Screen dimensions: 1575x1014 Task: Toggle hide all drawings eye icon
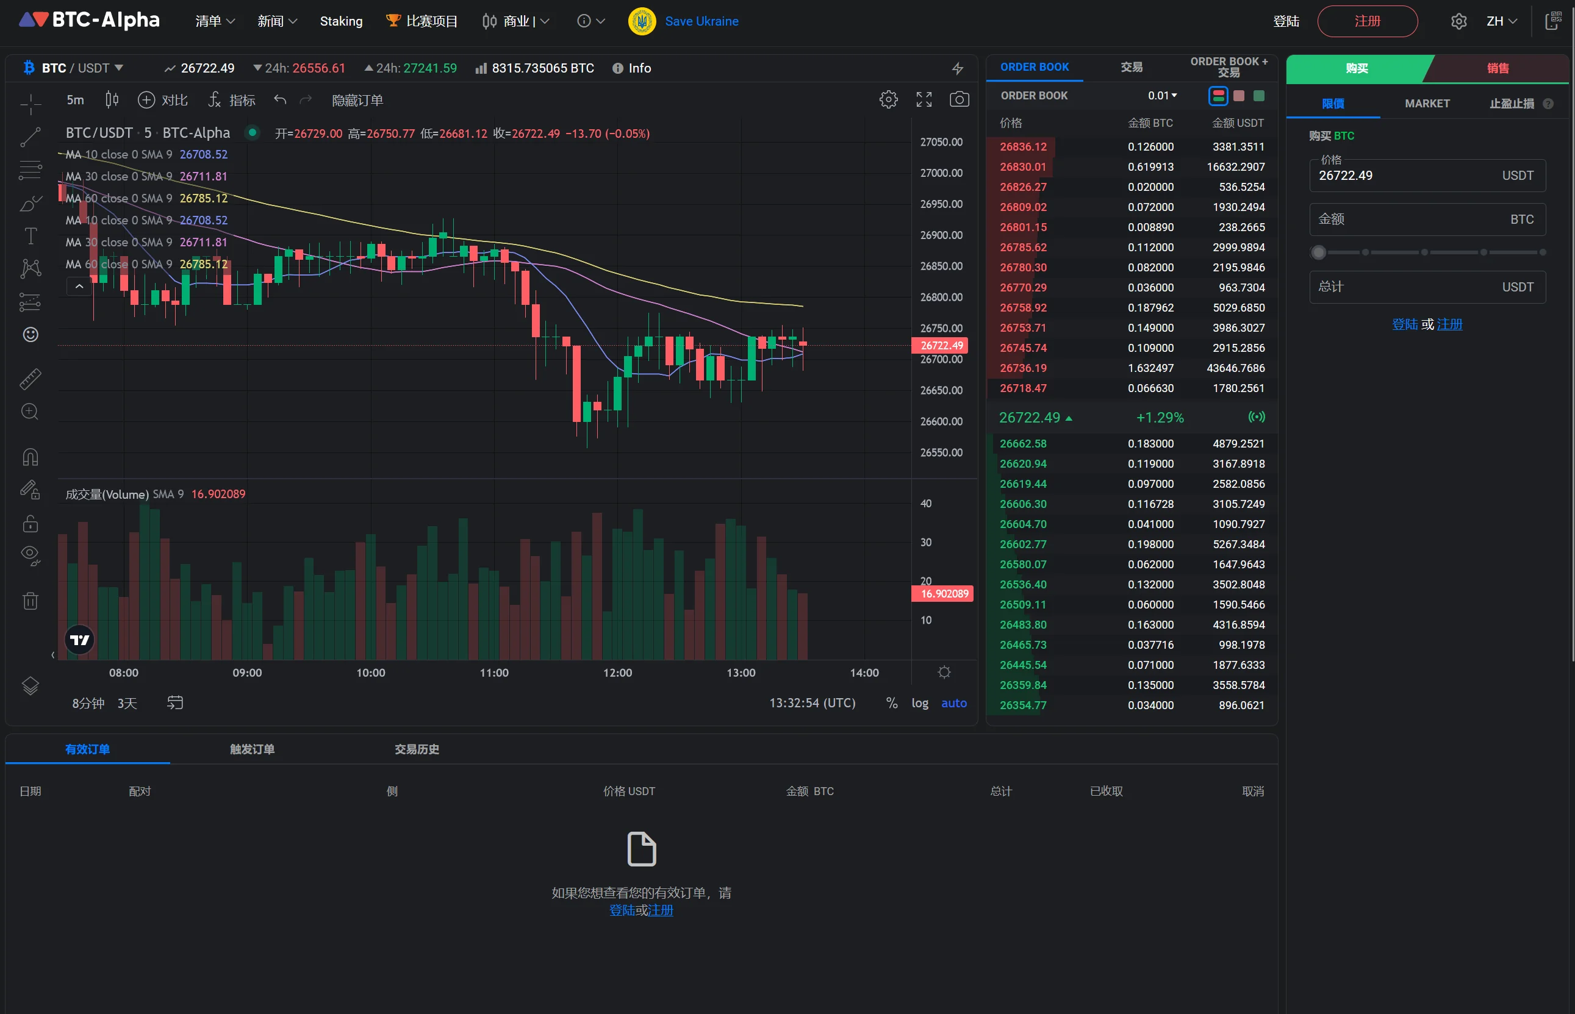[x=30, y=554]
